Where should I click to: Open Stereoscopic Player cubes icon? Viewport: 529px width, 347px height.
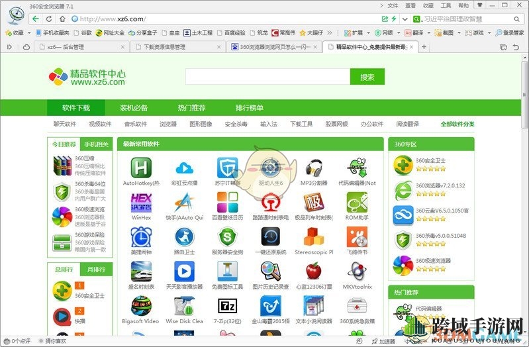coord(314,236)
